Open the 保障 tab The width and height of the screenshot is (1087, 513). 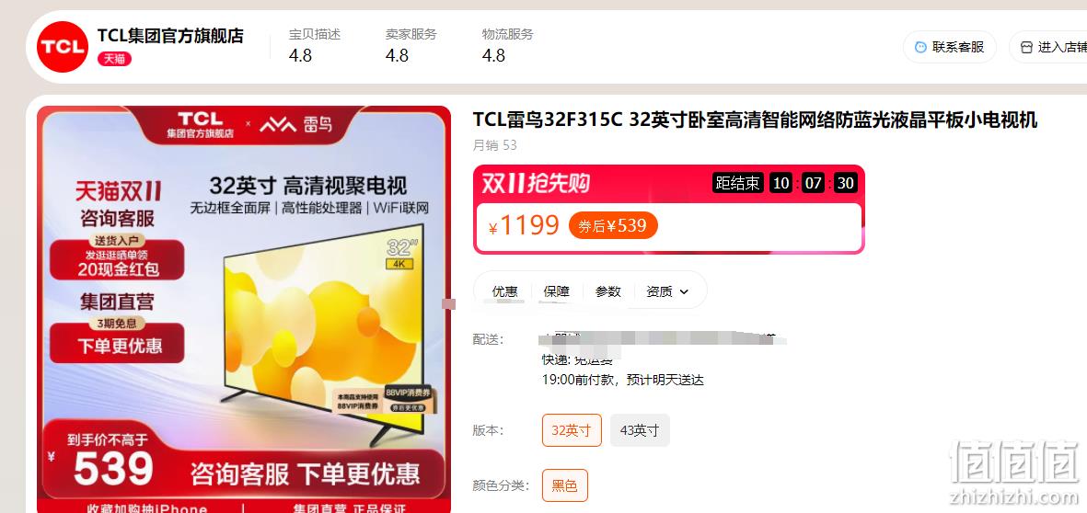556,291
